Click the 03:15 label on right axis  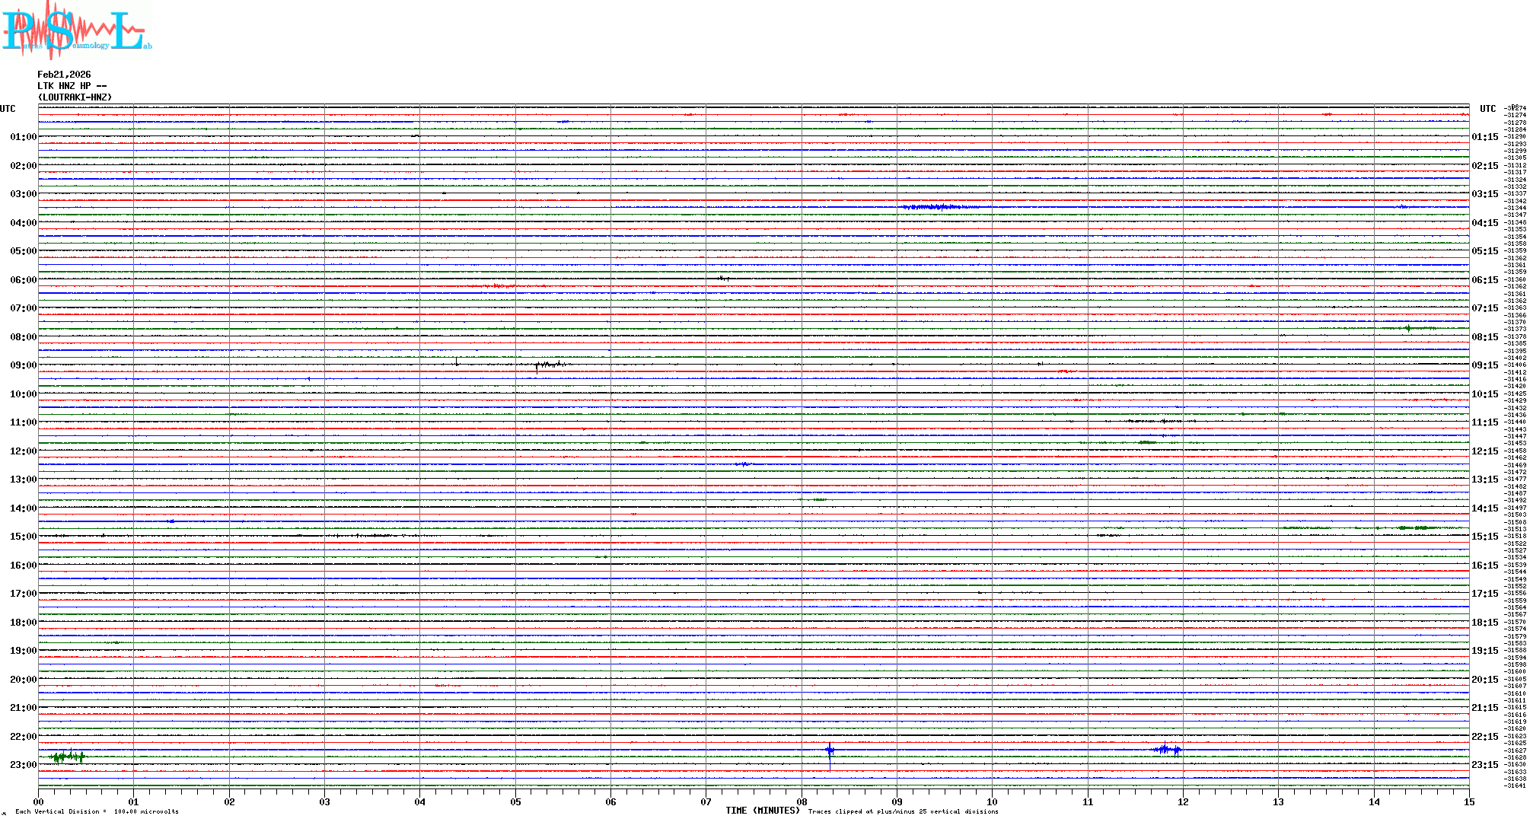[x=1484, y=194]
